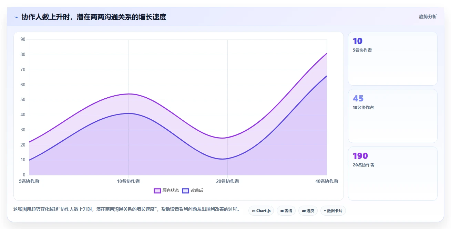The height and width of the screenshot is (229, 451).
Task: Click the 进度 tag
Action: pyautogui.click(x=308, y=211)
